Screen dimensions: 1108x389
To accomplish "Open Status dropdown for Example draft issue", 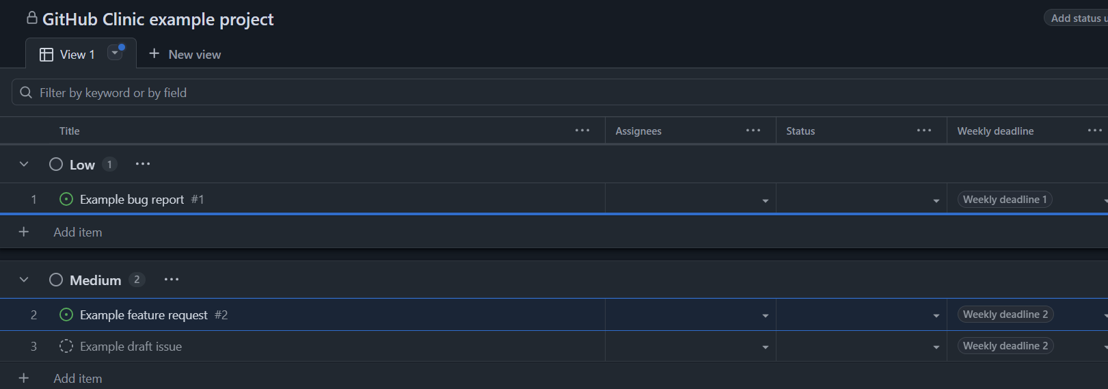I will [x=936, y=347].
